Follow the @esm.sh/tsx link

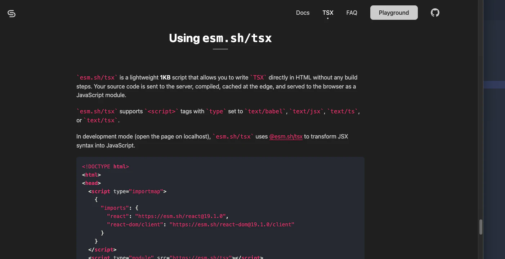286,137
